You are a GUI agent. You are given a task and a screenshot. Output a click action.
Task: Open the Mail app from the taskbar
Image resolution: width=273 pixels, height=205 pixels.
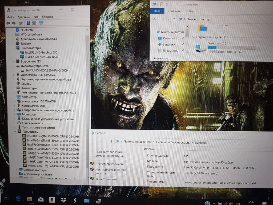tap(41, 199)
